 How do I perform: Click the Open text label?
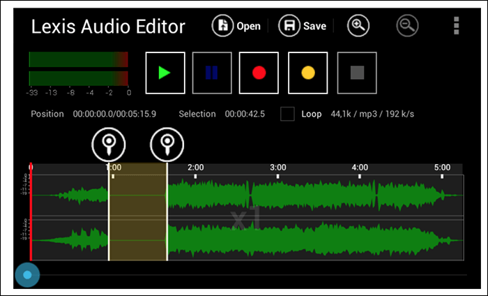(248, 26)
